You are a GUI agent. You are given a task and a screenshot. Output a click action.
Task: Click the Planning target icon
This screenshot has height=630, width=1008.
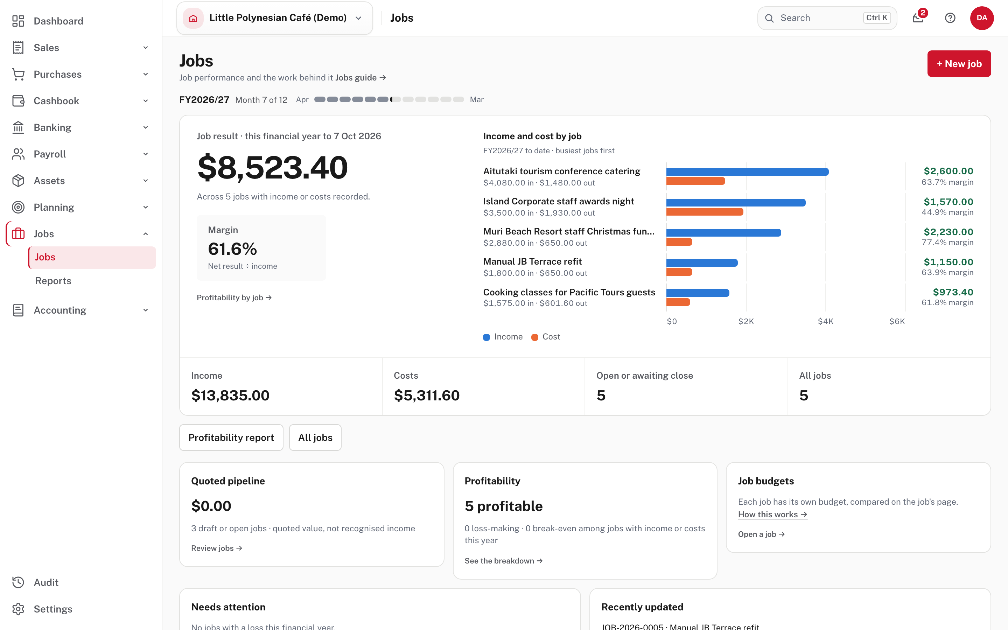18,207
